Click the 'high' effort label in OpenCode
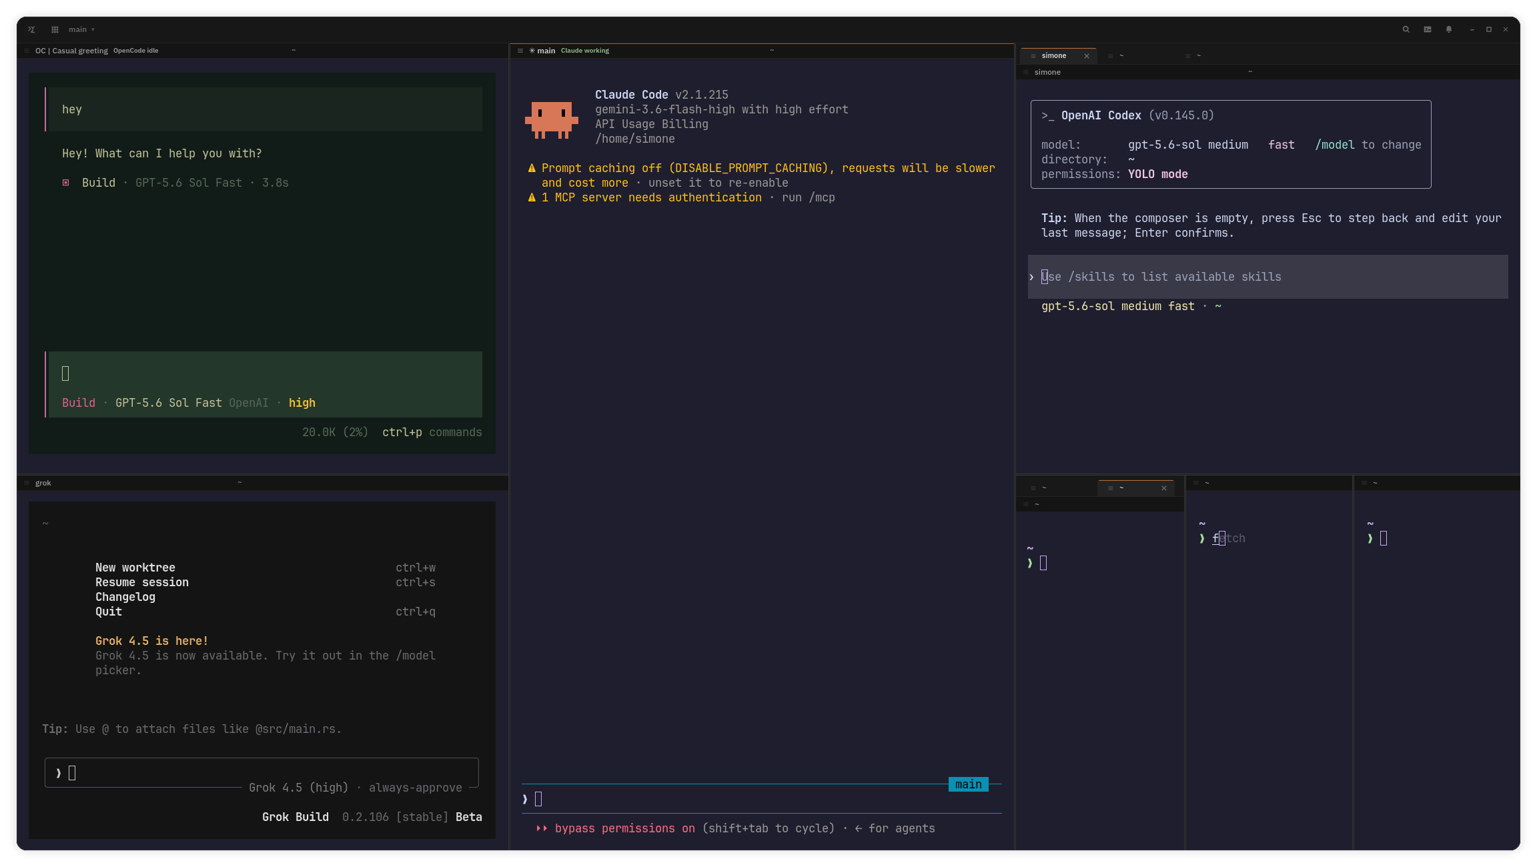Screen dimensions: 1537x867 click(x=302, y=403)
